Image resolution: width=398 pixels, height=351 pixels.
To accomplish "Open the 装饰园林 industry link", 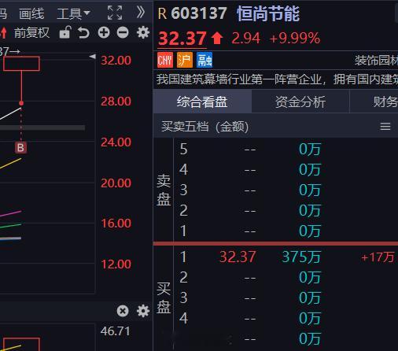I will pos(376,60).
